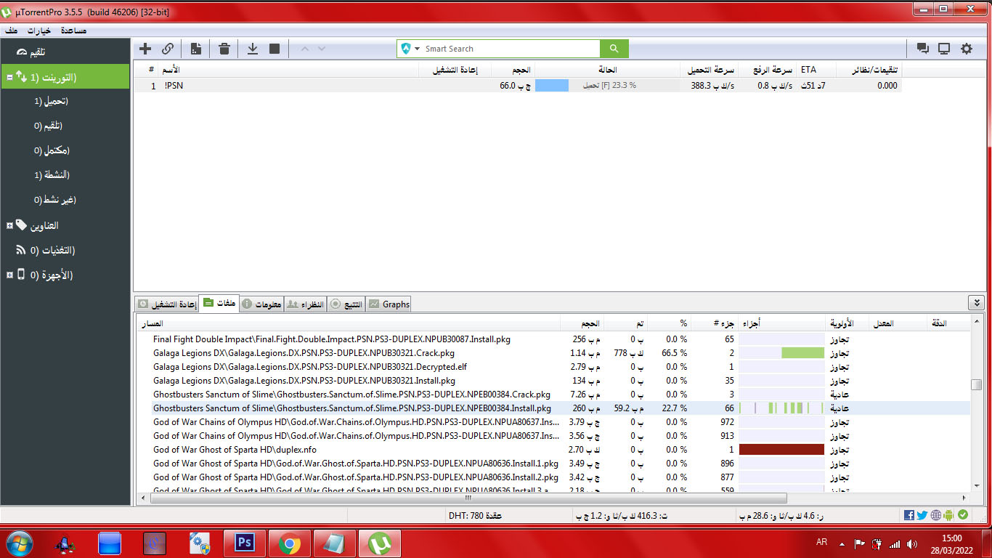
Task: Click the files list horizontal scrollbar
Action: 465,498
